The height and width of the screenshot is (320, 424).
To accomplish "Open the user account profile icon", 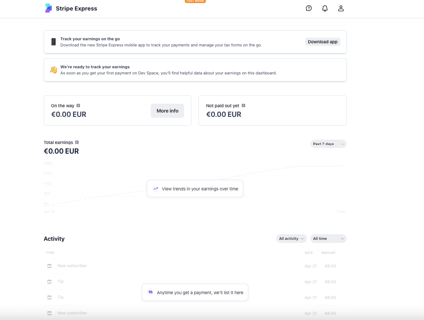I will pyautogui.click(x=341, y=8).
